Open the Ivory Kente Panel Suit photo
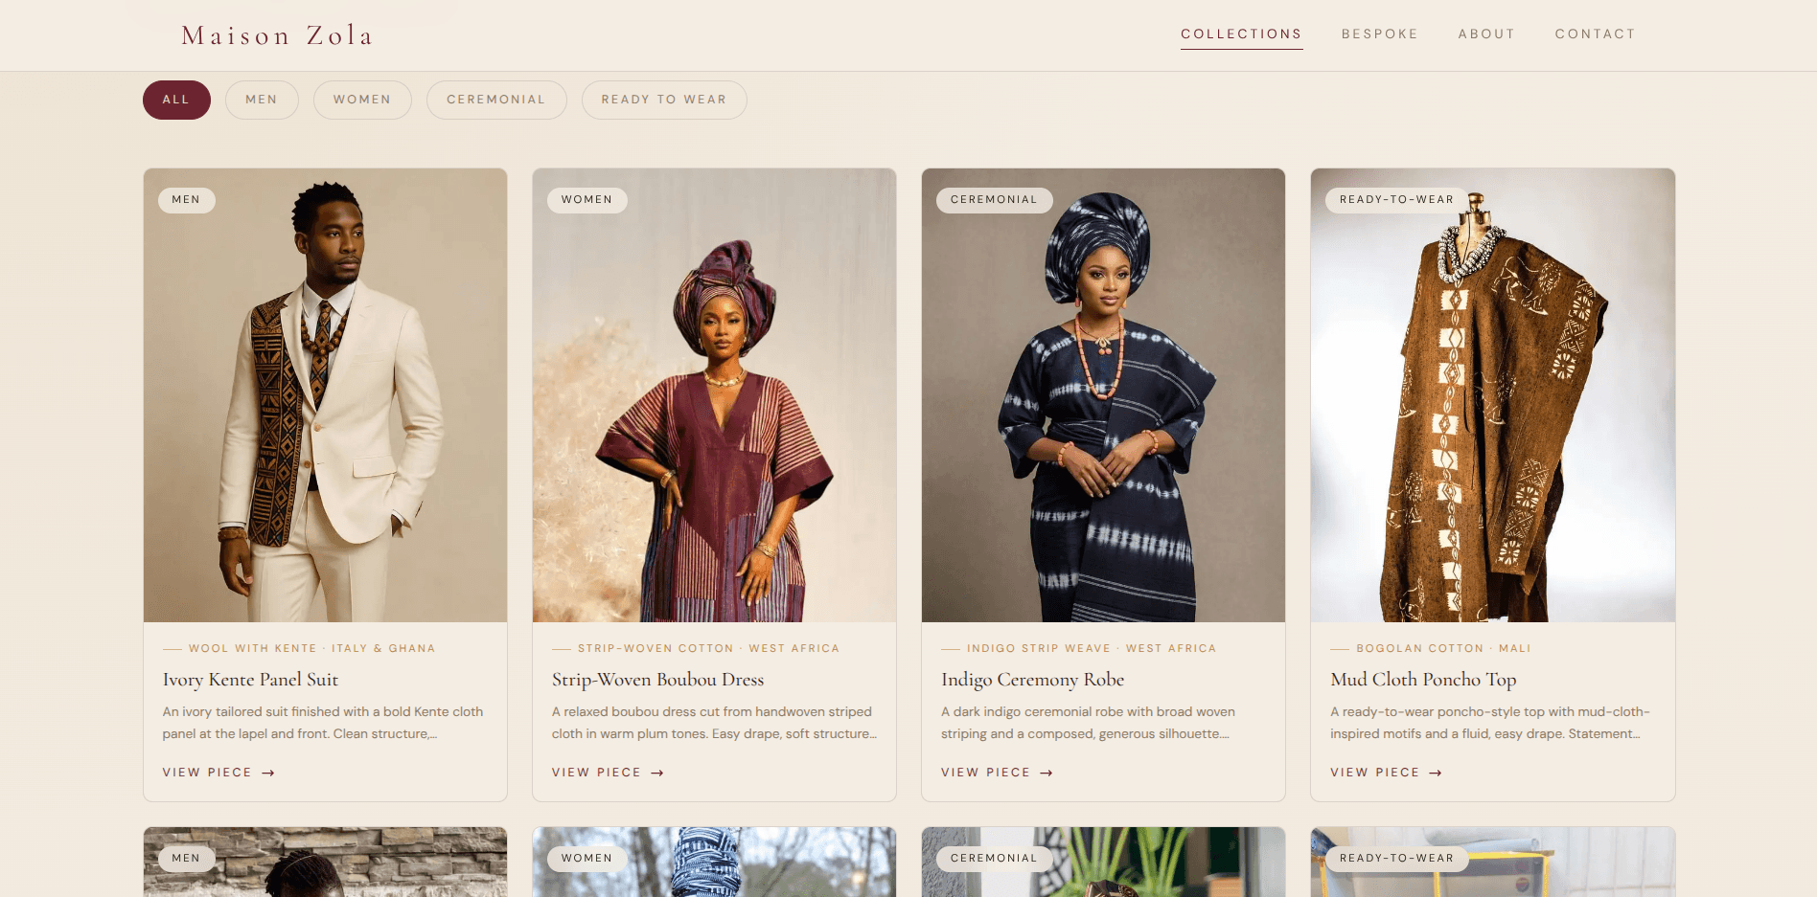Image resolution: width=1817 pixels, height=897 pixels. 325,395
